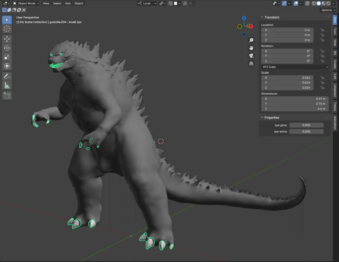Open the BG sidebar tab
Screen dimensions: 339x262
pos(335,53)
